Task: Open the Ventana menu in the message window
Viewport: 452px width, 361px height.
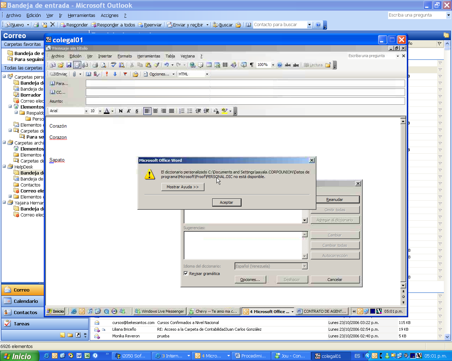Action: (188, 56)
